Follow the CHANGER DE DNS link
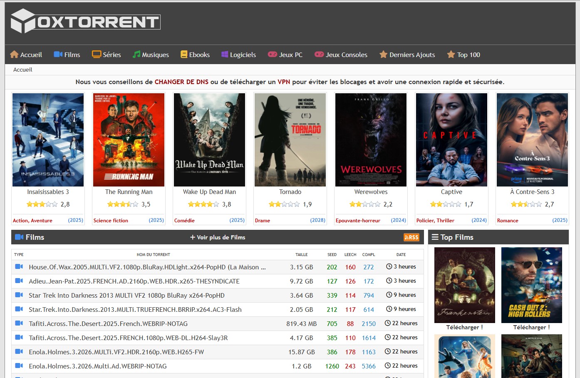Screen dimensions: 580x378 [181, 82]
